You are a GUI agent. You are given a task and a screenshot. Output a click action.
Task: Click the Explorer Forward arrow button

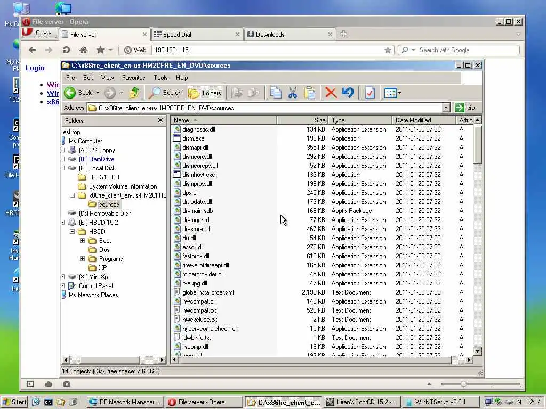point(110,93)
